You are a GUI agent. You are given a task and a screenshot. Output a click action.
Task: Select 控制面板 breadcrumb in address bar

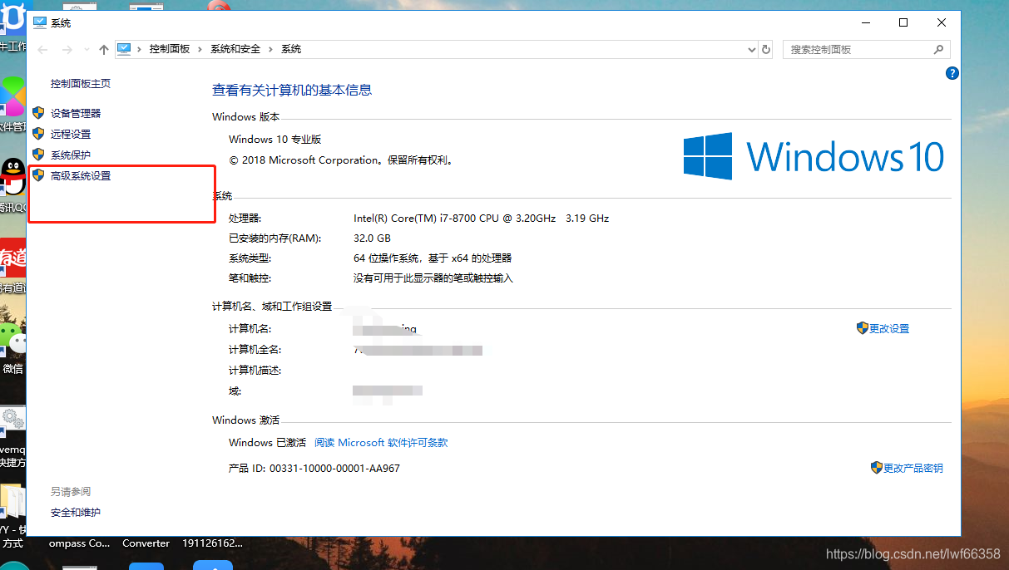point(170,49)
